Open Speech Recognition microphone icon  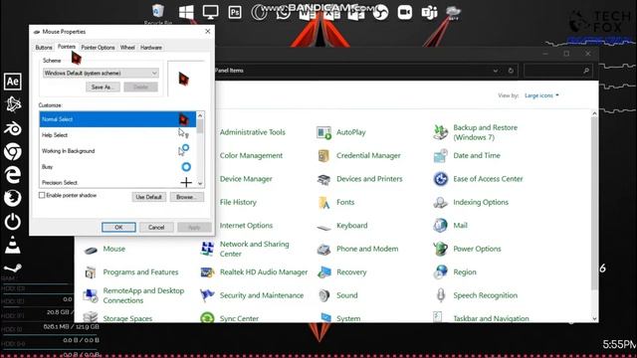tap(440, 295)
